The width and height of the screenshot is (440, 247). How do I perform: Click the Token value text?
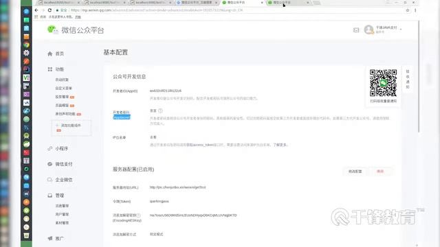coord(159,201)
